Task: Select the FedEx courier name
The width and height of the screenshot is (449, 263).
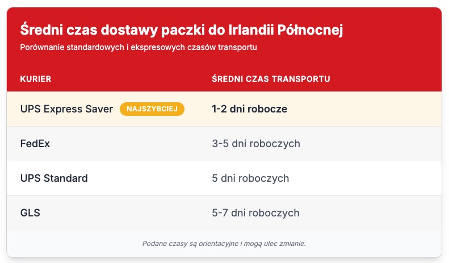Action: pos(35,144)
